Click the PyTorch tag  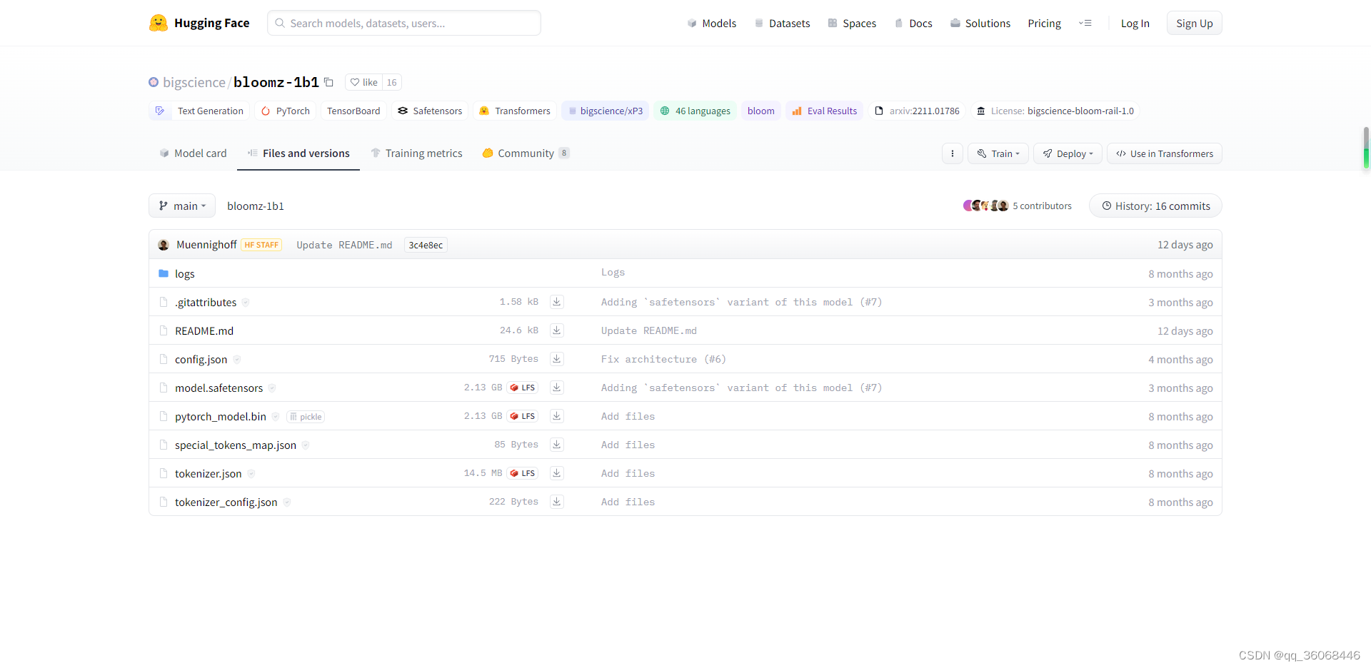pos(286,111)
